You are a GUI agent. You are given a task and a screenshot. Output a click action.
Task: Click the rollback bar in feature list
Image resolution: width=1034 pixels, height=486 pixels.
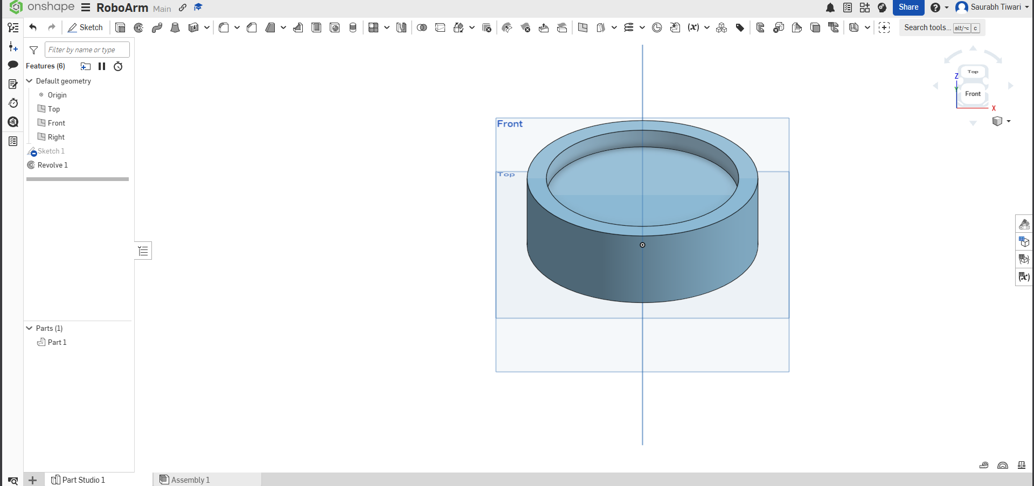(78, 179)
